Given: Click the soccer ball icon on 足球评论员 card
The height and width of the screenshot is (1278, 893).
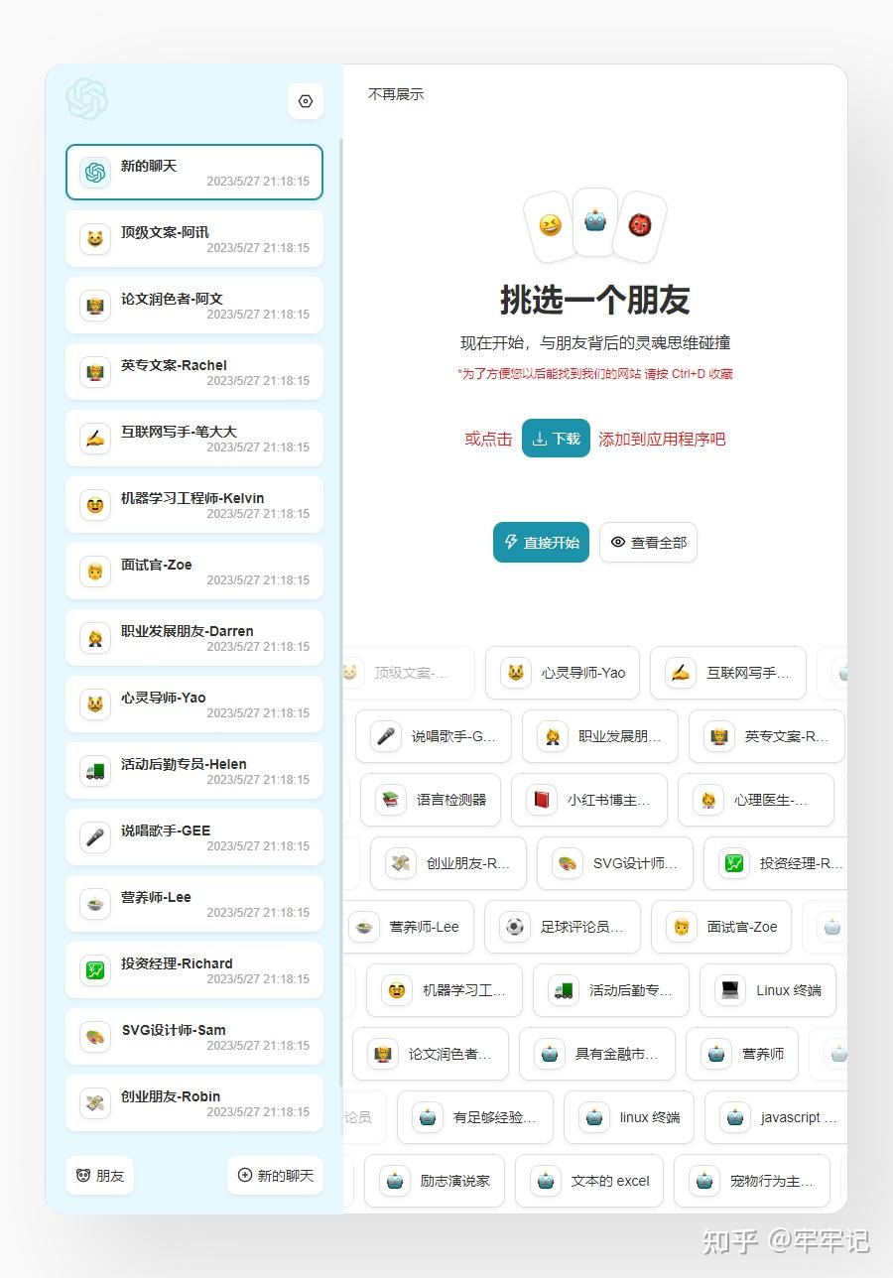Looking at the screenshot, I should [513, 927].
